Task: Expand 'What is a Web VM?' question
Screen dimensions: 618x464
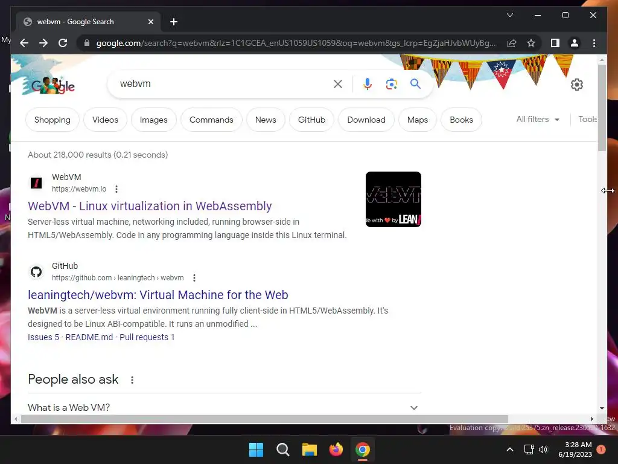Action: tap(225, 408)
